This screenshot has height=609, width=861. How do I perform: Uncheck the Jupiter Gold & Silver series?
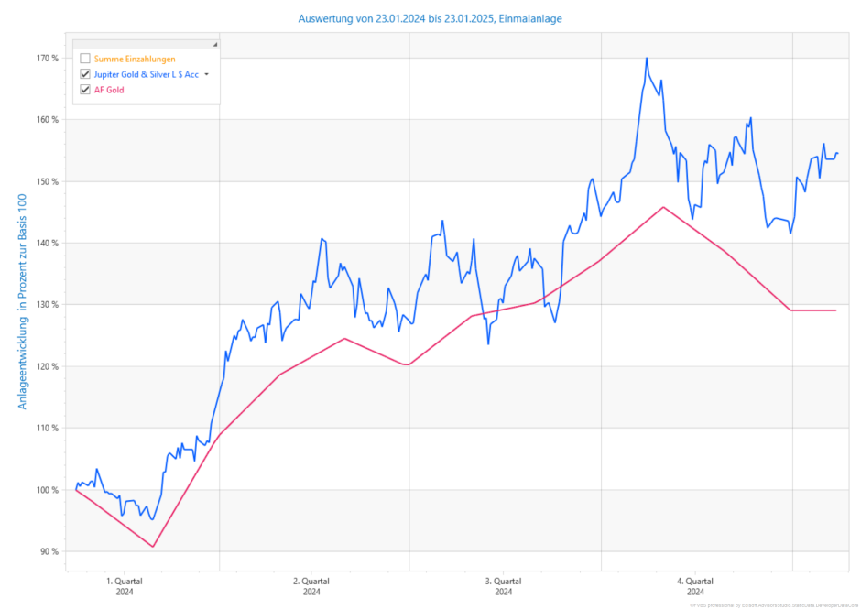(85, 74)
